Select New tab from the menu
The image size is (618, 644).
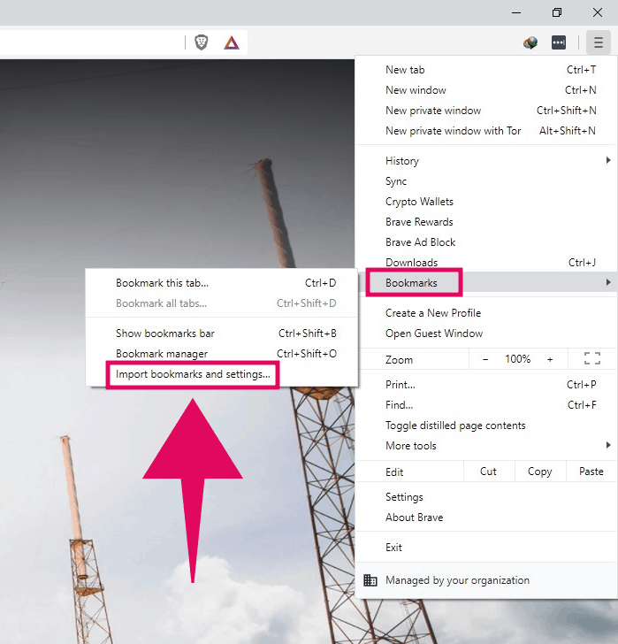click(486, 70)
